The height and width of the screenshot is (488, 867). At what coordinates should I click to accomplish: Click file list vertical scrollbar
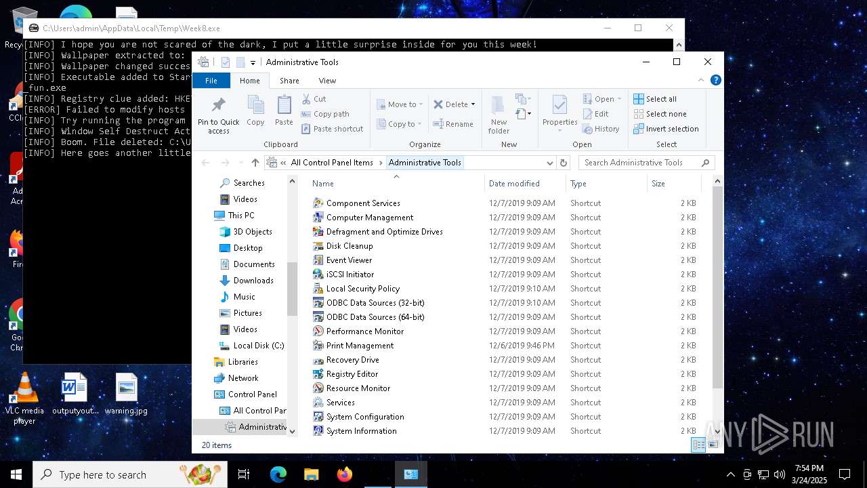tap(717, 287)
